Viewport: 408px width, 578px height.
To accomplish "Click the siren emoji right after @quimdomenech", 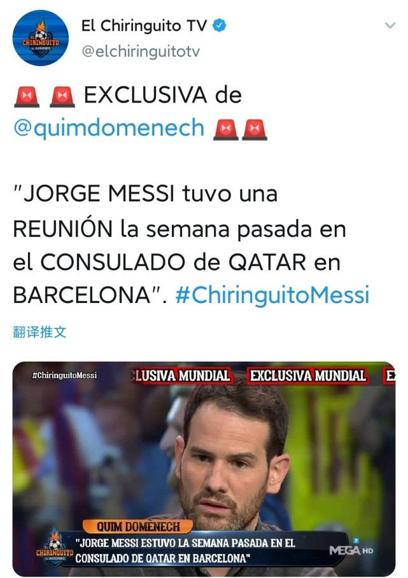I will [x=226, y=130].
